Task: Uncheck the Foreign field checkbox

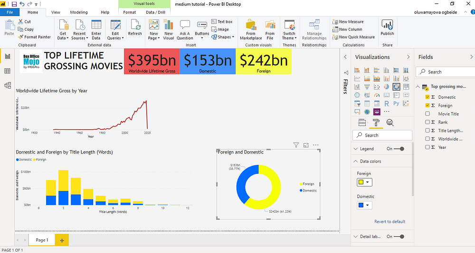Action: coord(427,105)
